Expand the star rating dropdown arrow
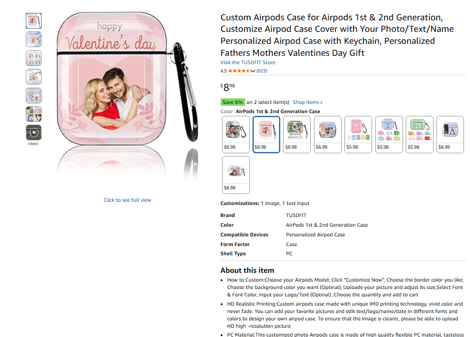This screenshot has height=337, width=470. 253,71
